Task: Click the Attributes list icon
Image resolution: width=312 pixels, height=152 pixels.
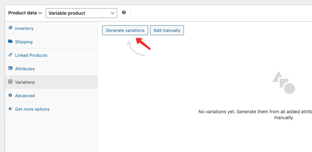Action: click(11, 69)
